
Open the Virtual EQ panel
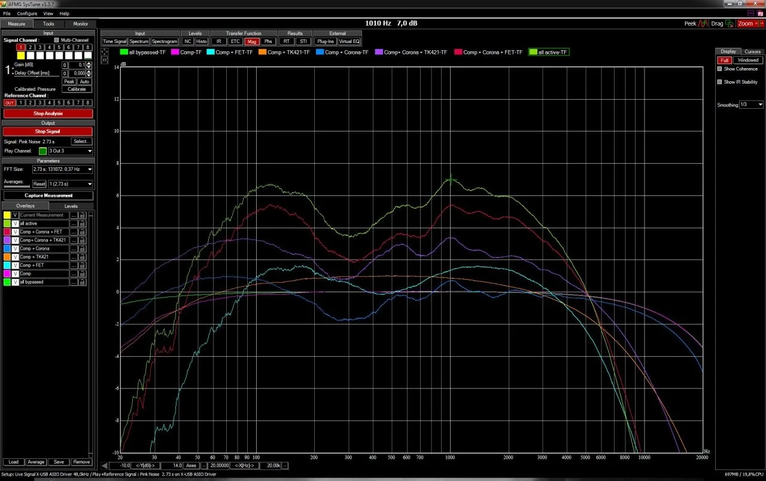click(x=351, y=41)
